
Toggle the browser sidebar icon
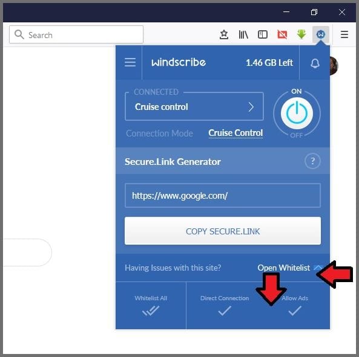(x=262, y=34)
